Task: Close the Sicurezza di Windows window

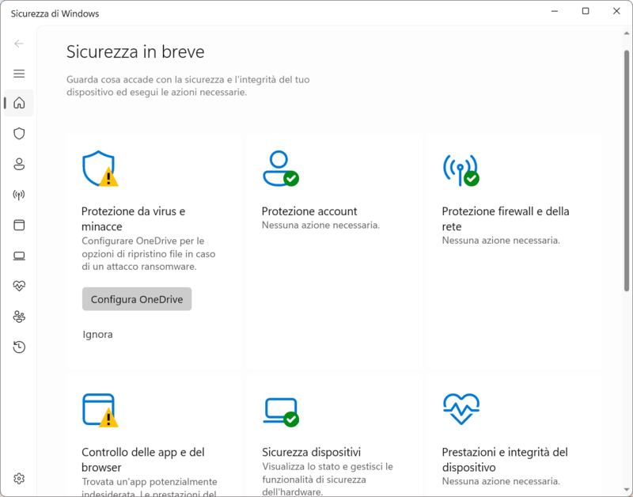Action: click(x=616, y=11)
